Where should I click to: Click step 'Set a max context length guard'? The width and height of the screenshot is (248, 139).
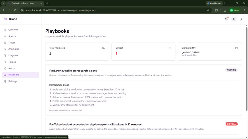tap(88, 97)
